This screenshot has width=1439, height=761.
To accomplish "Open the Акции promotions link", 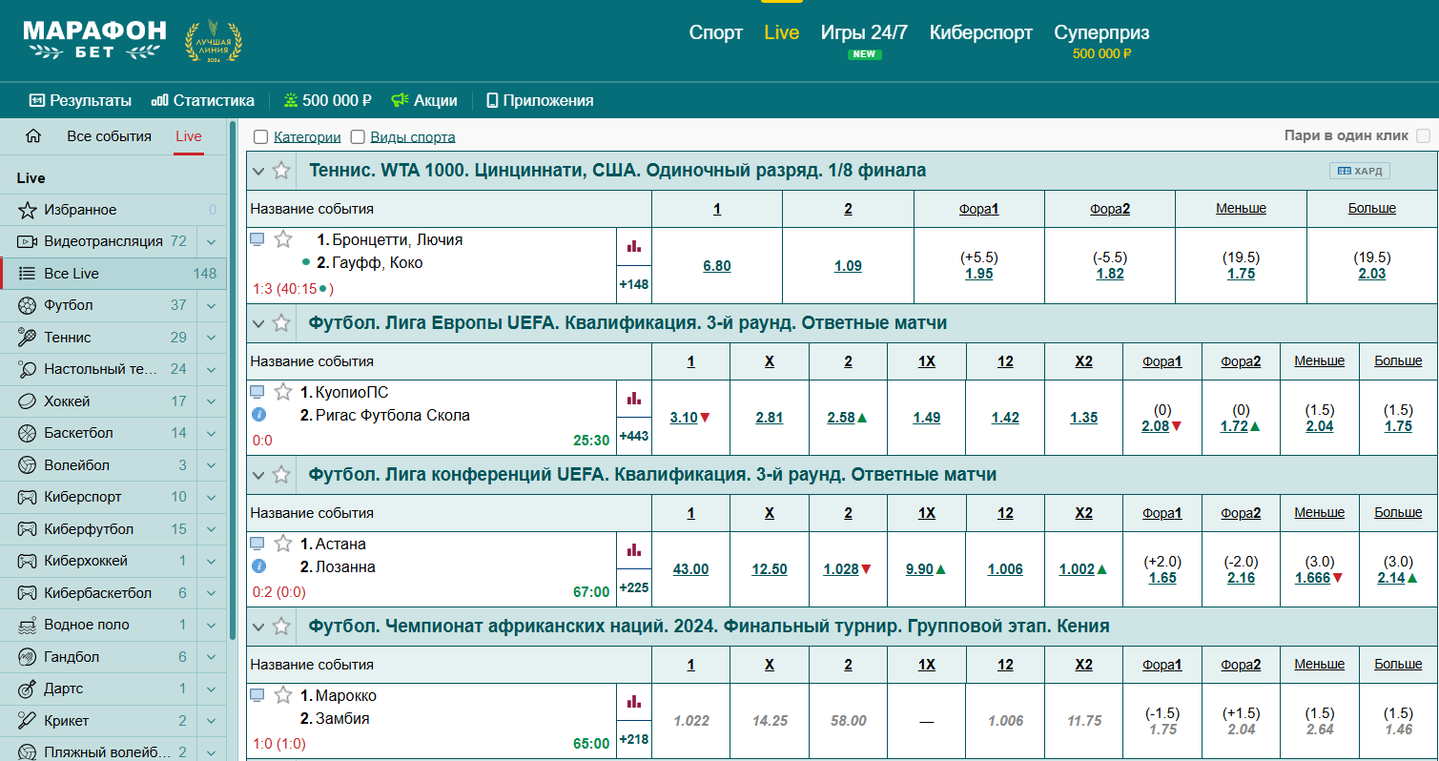I will pos(424,100).
